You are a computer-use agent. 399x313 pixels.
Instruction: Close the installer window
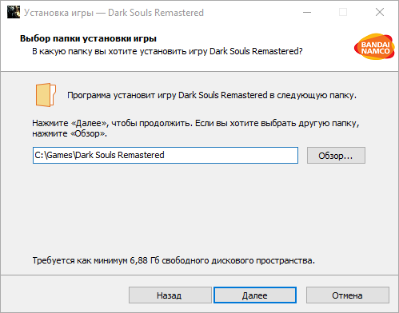coord(380,12)
